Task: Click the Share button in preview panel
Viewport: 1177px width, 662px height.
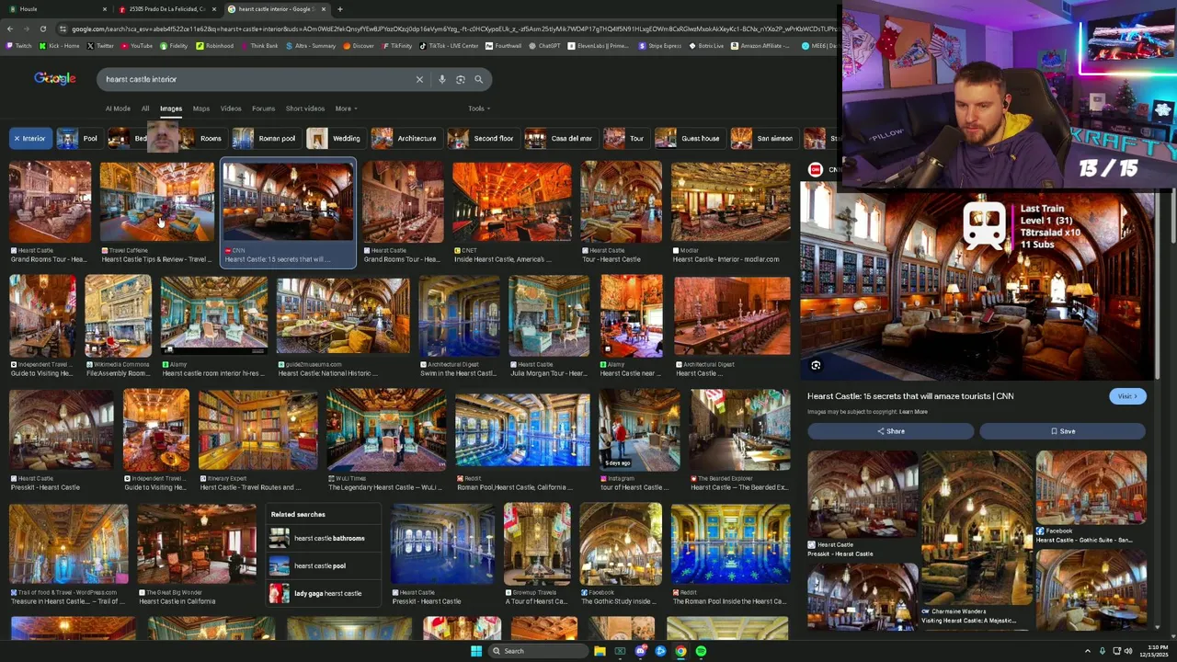Action: pos(890,431)
